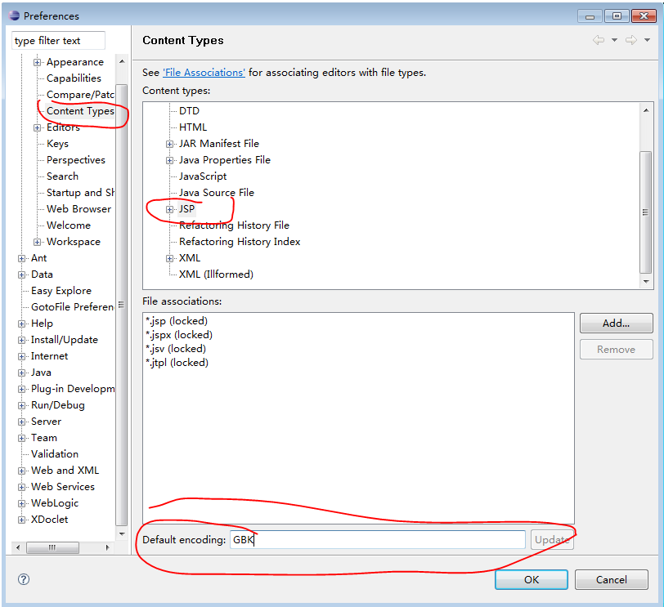Click the back navigation arrow icon
The width and height of the screenshot is (664, 607).
point(599,41)
